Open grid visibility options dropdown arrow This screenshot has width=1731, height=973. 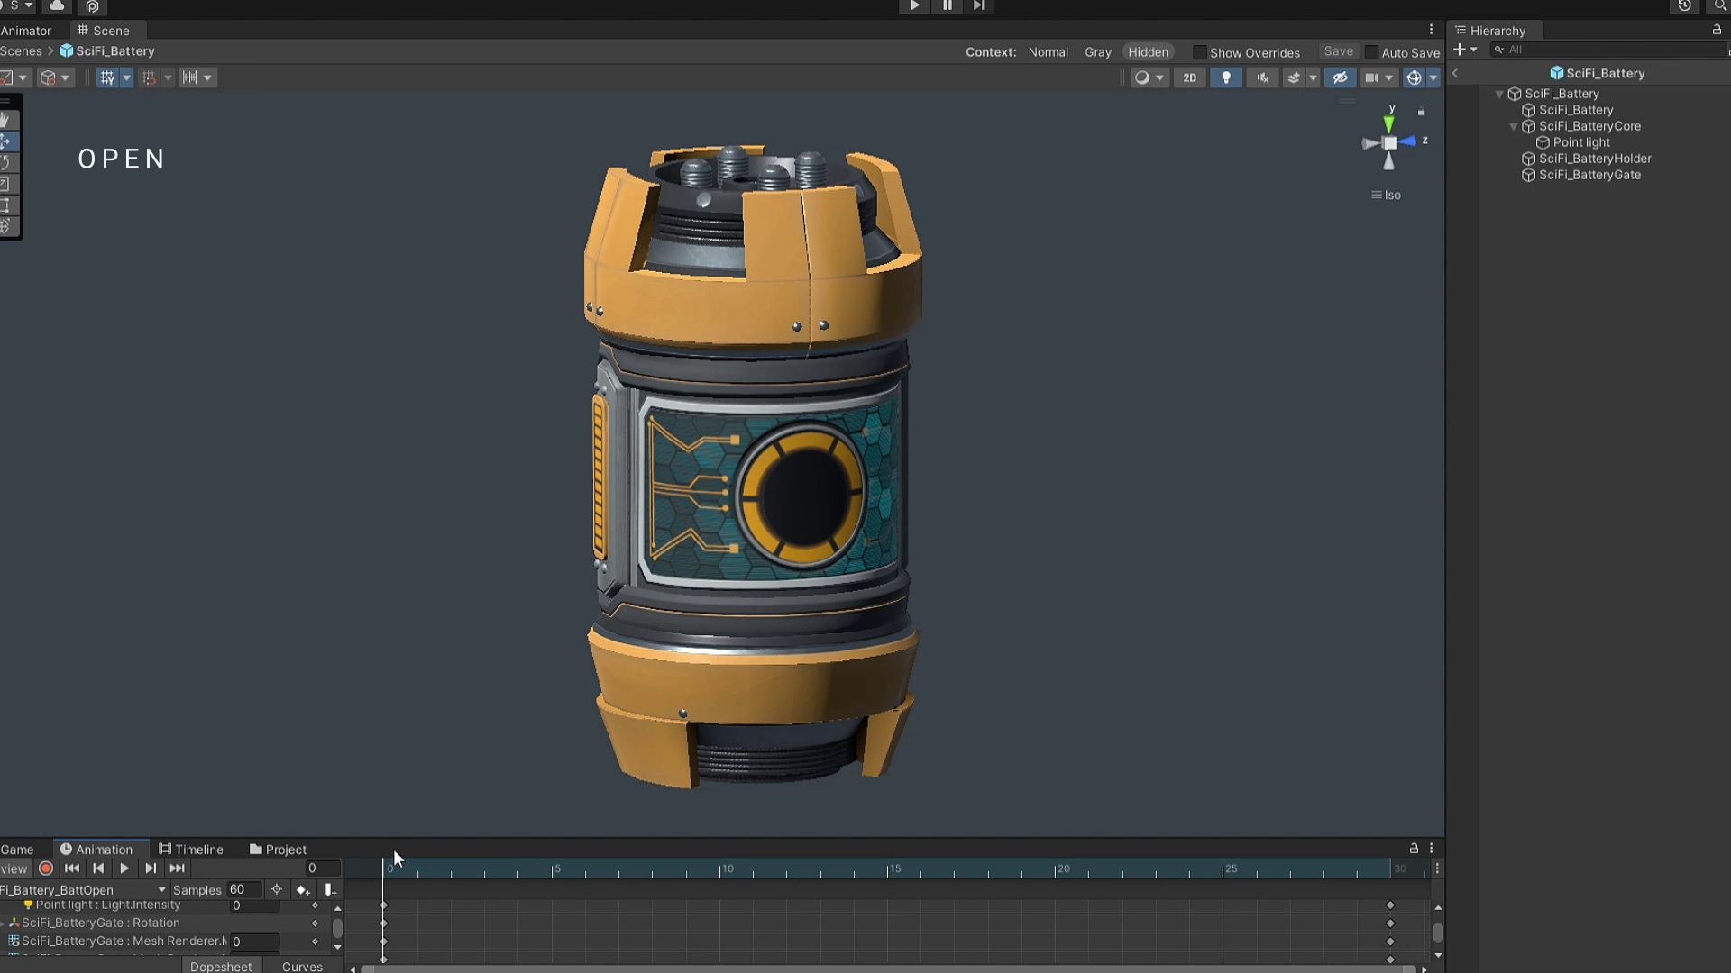pyautogui.click(x=126, y=77)
